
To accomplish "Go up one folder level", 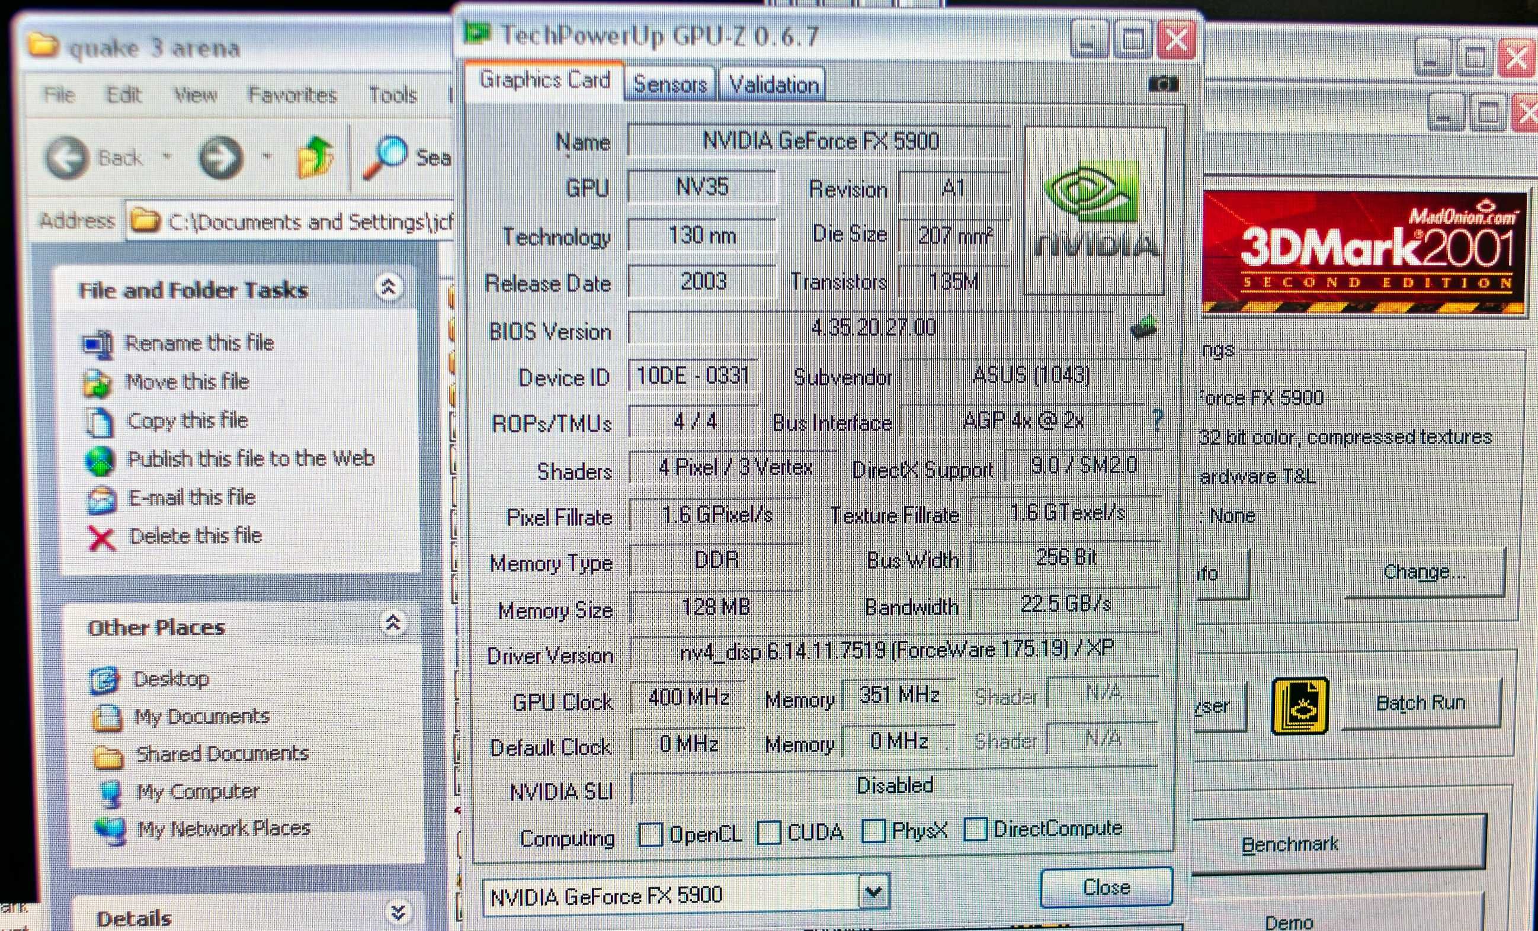I will (315, 158).
